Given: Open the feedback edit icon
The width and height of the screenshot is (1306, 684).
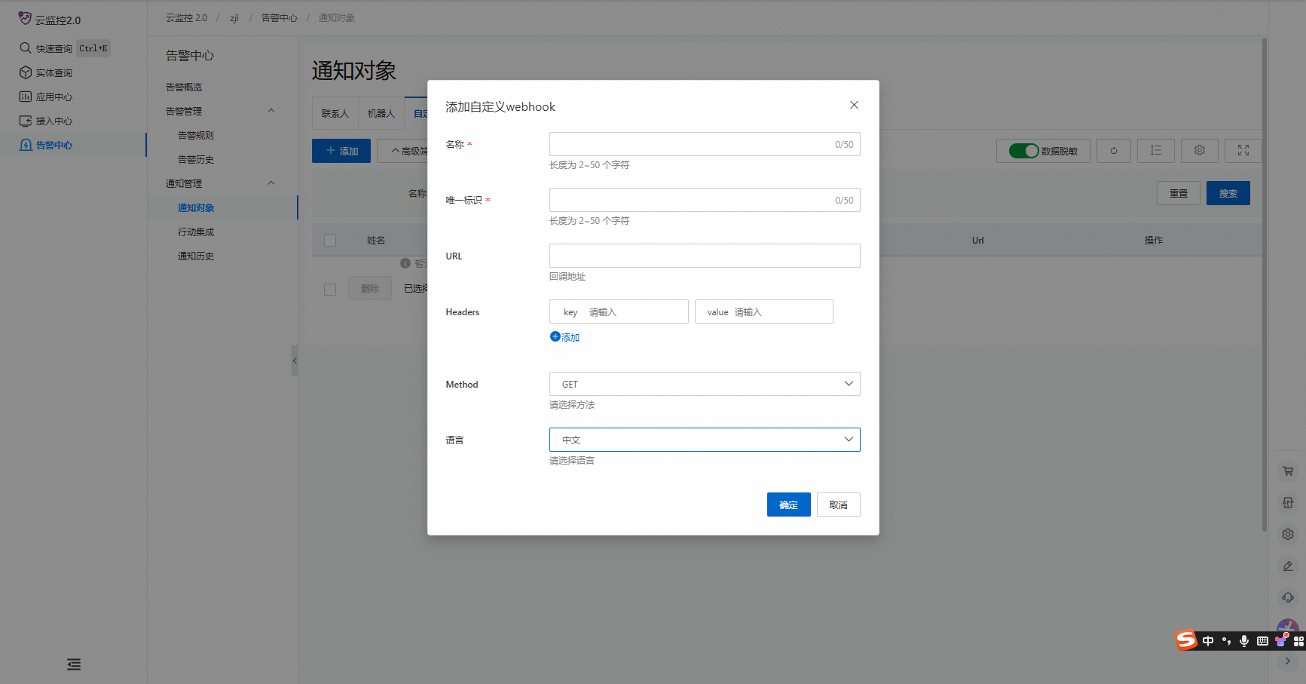Looking at the screenshot, I should 1288,566.
